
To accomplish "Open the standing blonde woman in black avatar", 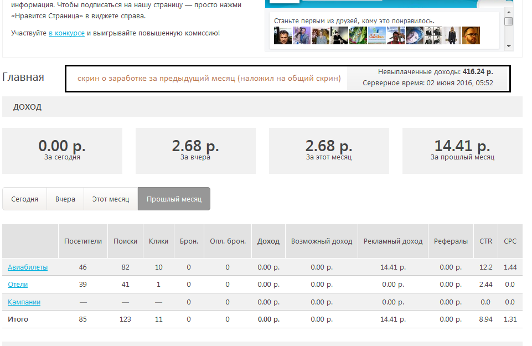I will pyautogui.click(x=452, y=35).
